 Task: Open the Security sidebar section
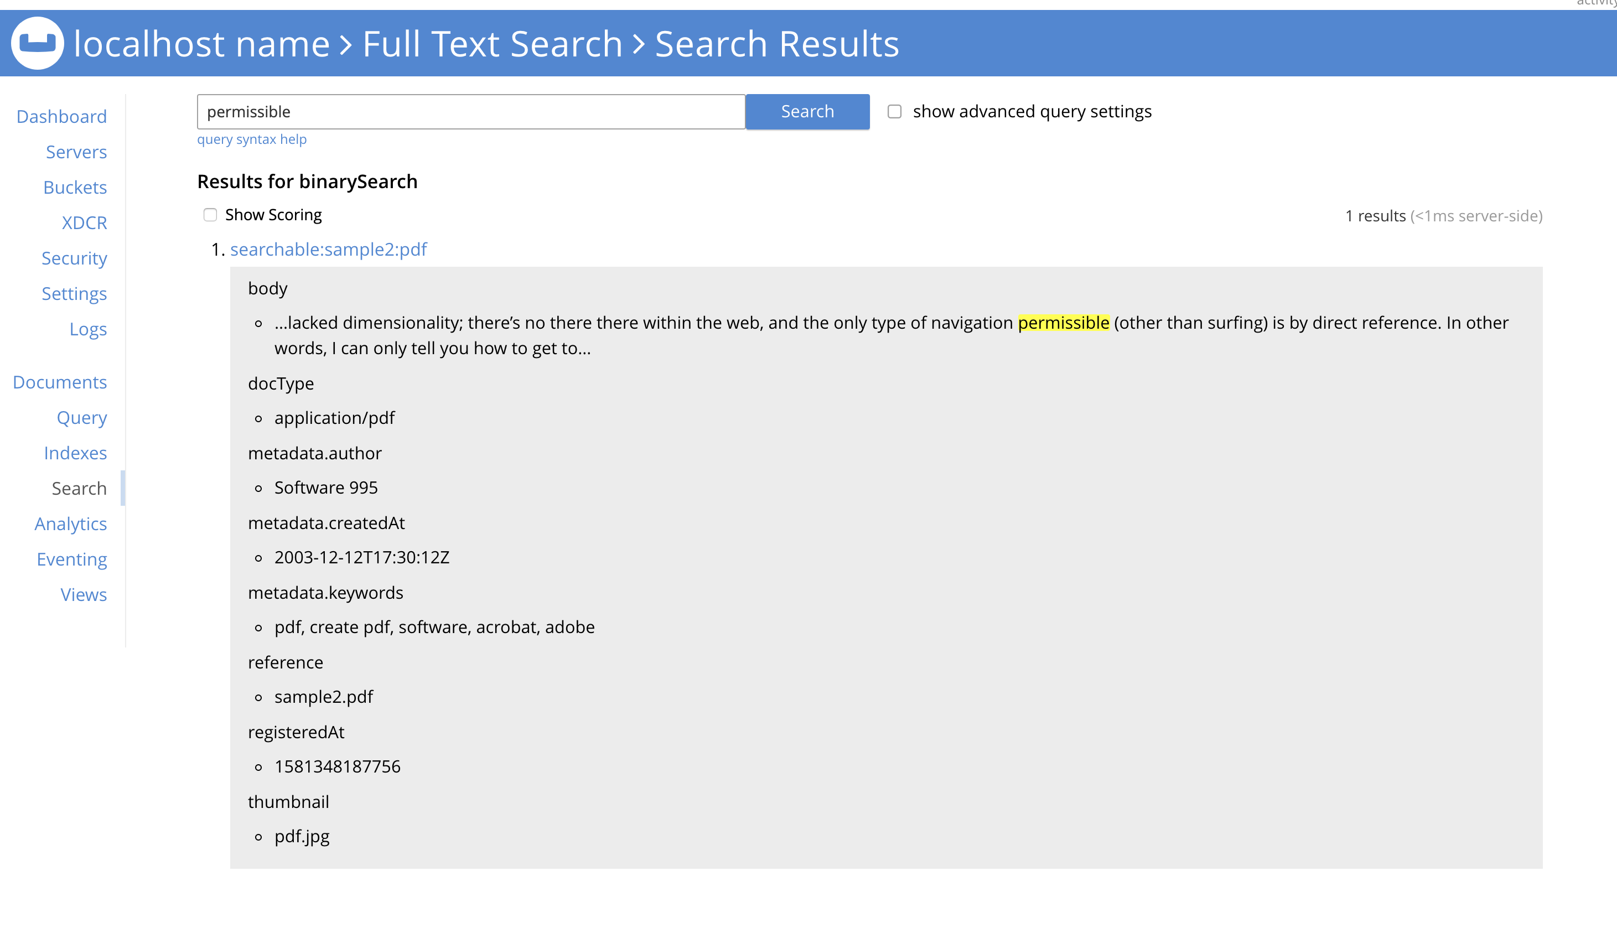coord(74,258)
